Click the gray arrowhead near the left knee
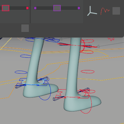The height and width of the screenshot is (124, 124). click(60, 39)
